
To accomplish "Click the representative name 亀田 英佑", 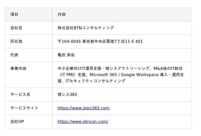I will [66, 55].
